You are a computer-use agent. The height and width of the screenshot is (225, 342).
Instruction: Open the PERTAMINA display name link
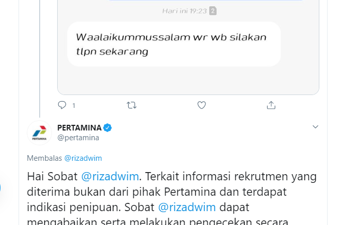(79, 128)
